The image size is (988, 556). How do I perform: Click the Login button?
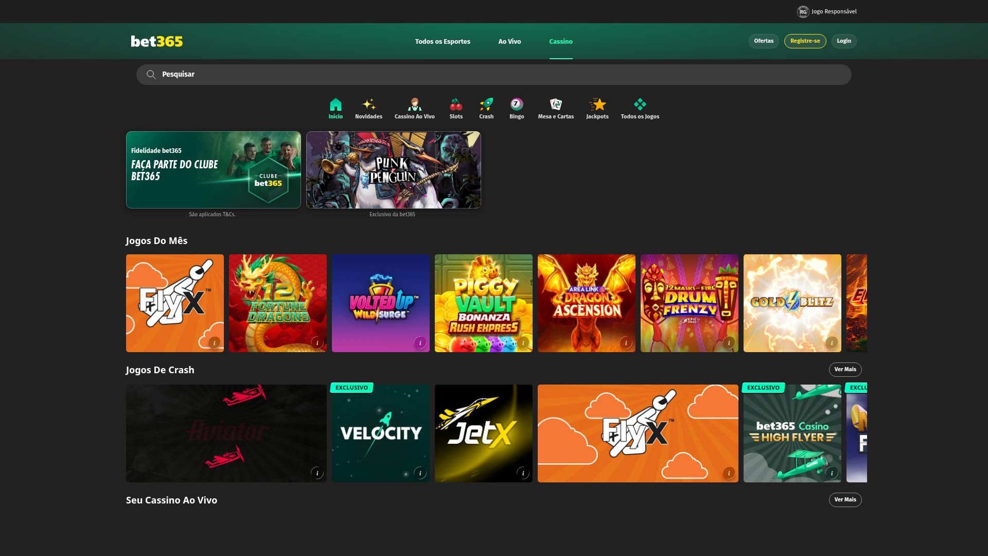[844, 41]
